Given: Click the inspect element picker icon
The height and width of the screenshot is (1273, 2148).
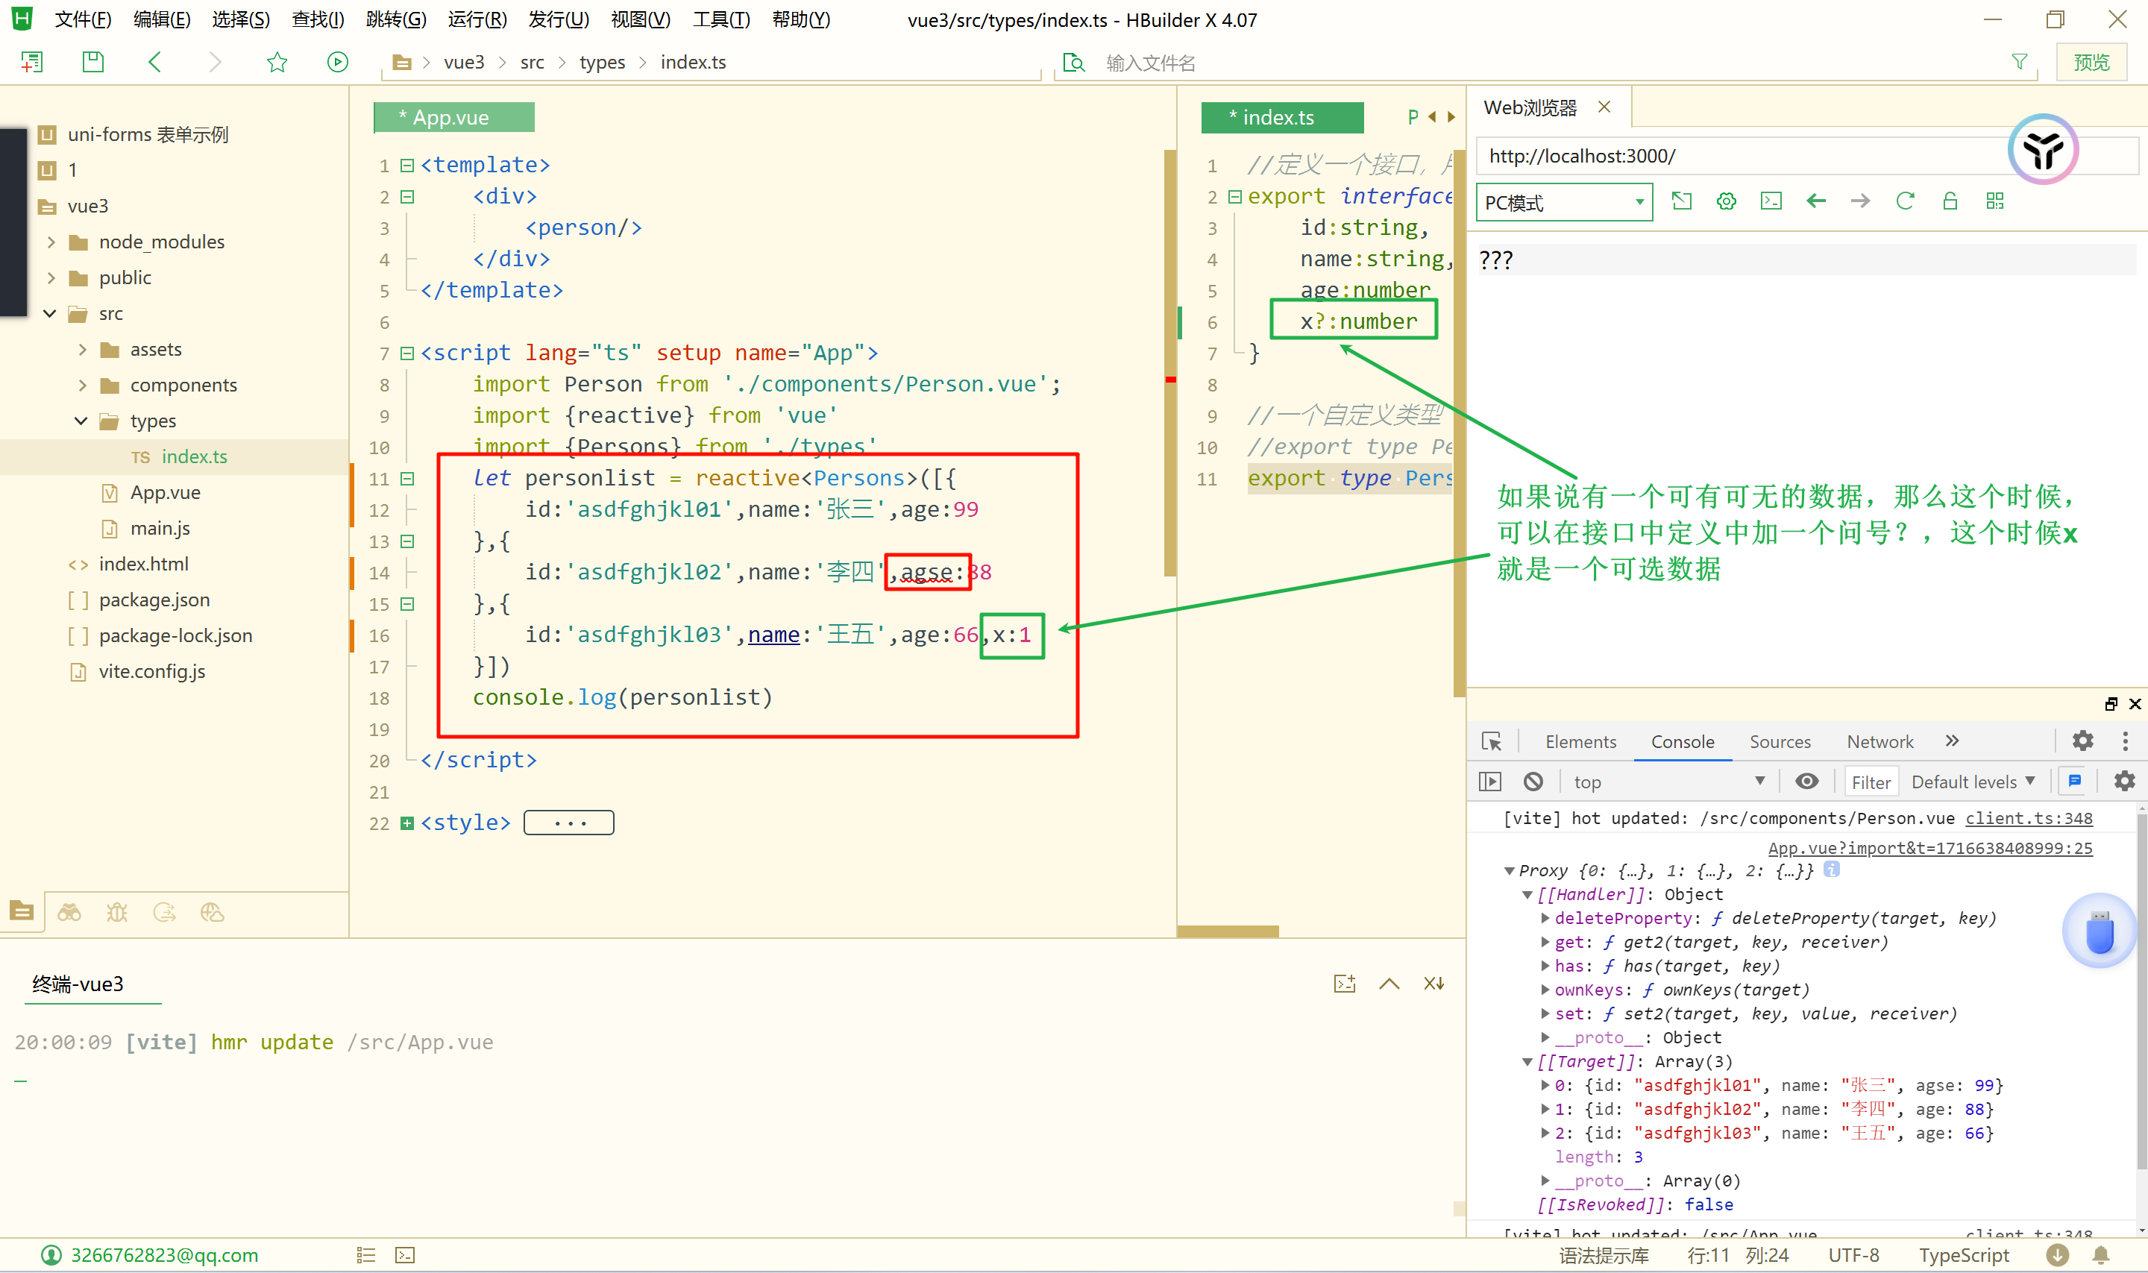Looking at the screenshot, I should point(1492,741).
